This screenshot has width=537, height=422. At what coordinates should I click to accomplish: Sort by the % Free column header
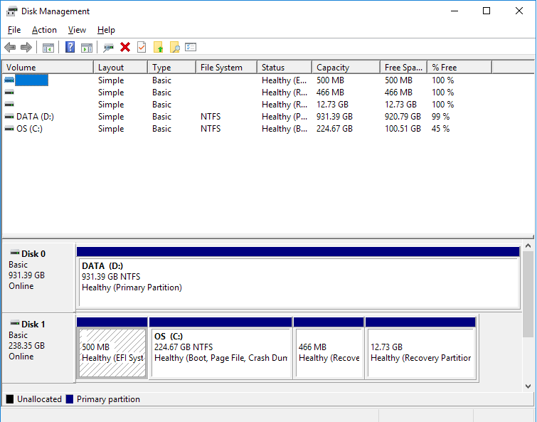pyautogui.click(x=459, y=68)
